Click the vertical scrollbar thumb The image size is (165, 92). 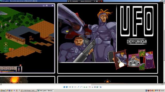[164, 45]
